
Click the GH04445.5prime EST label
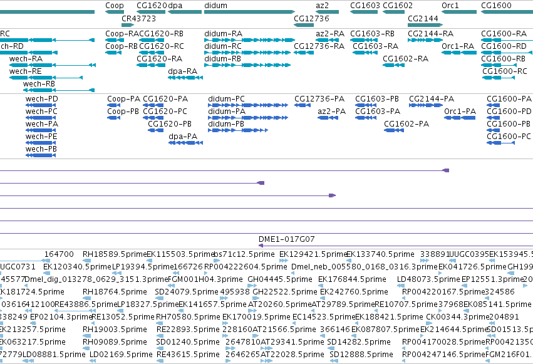pyautogui.click(x=280, y=279)
